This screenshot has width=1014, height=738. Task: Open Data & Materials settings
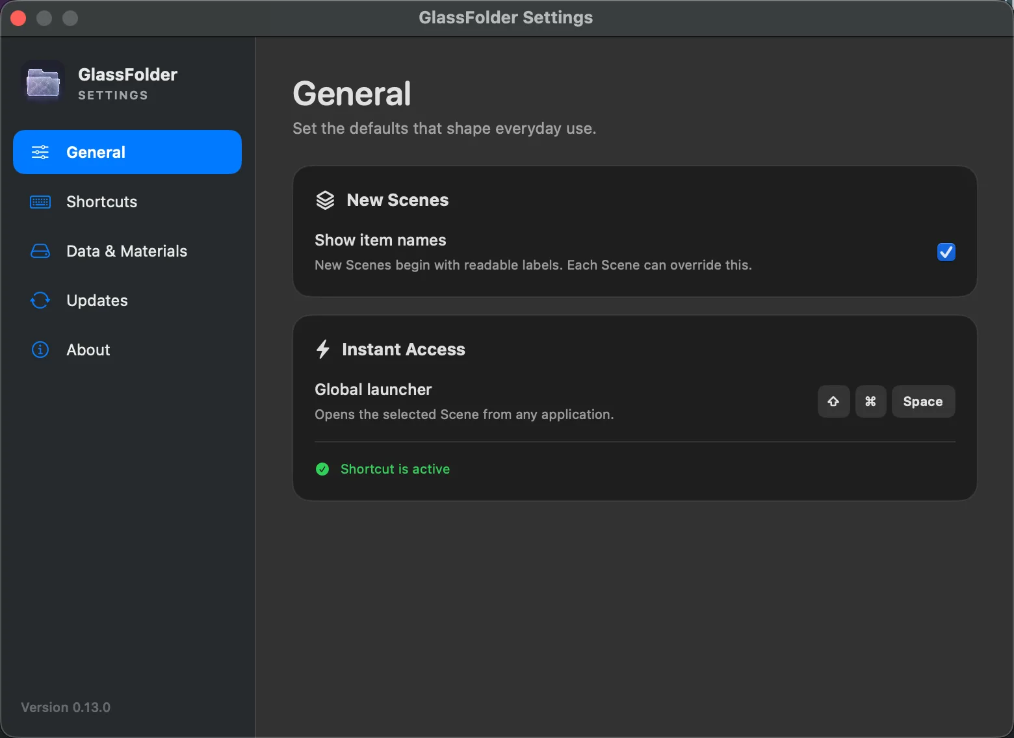point(127,251)
